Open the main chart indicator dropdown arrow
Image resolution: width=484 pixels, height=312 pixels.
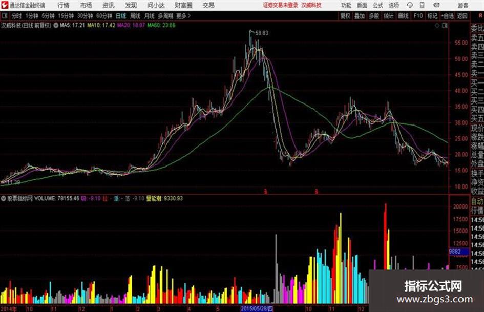[x=56, y=25]
